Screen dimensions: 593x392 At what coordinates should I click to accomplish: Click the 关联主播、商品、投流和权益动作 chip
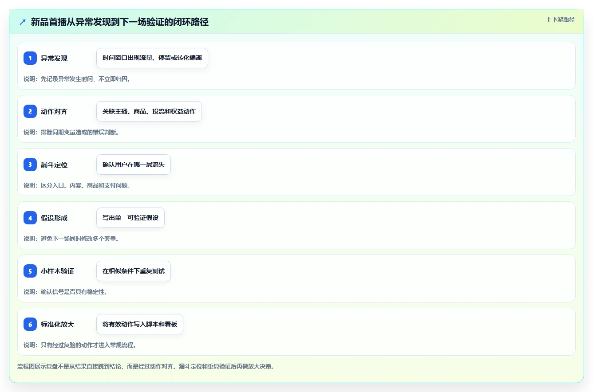tap(149, 111)
